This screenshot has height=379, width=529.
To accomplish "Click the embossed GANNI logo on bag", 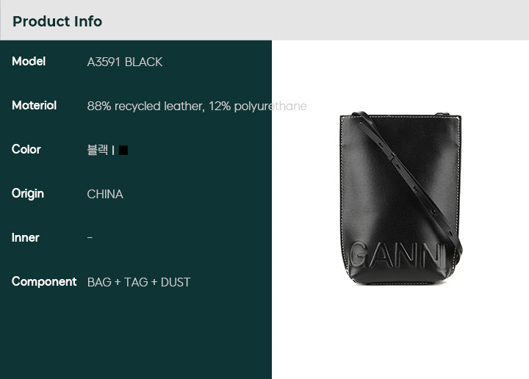I will [x=398, y=255].
